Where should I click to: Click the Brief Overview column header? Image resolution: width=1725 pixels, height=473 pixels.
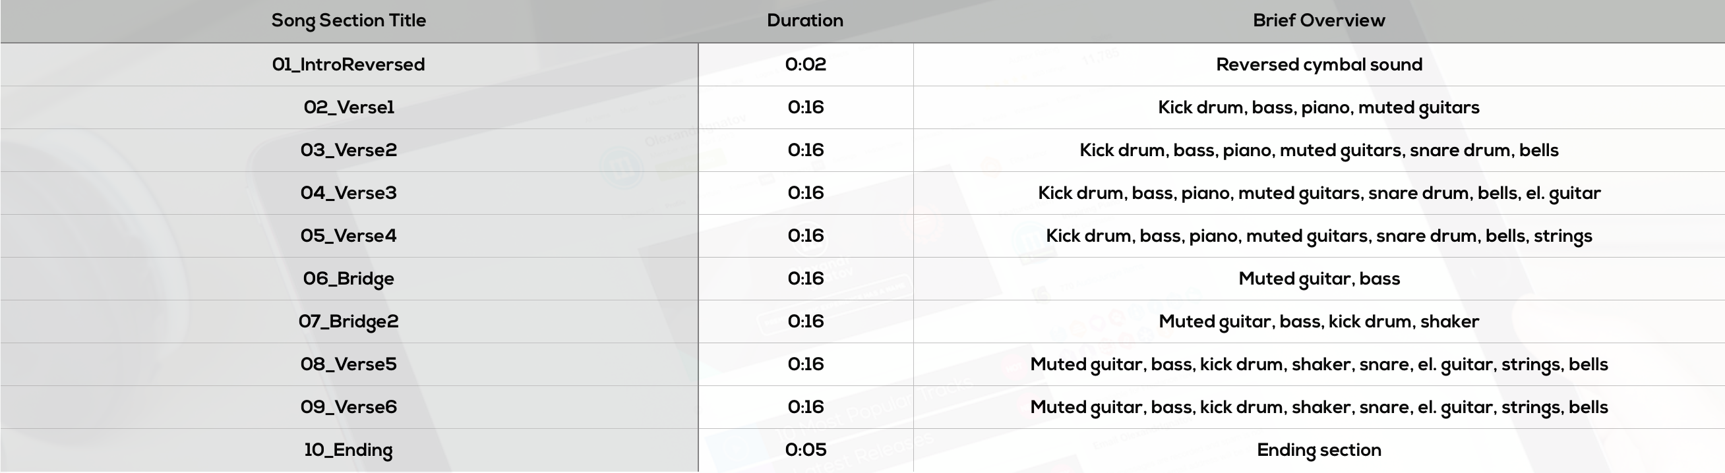click(1319, 20)
